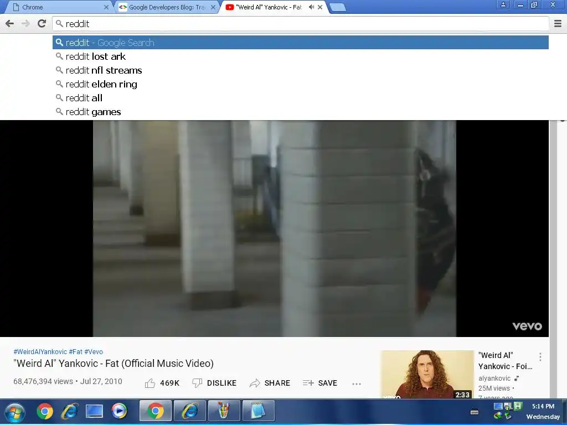
Task: Save the video to a playlist with SAVE
Action: pyautogui.click(x=320, y=383)
